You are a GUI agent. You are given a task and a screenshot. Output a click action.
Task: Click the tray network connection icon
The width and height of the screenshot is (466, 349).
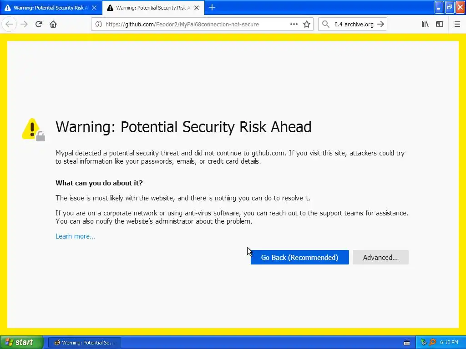pos(424,343)
